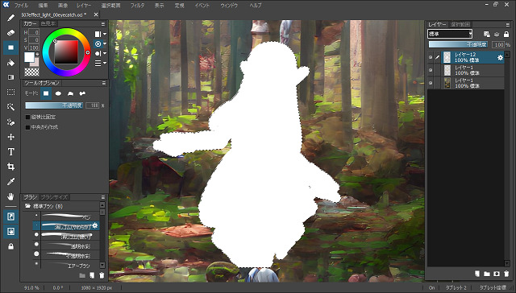Click the Lock layer icon in layer panel
The width and height of the screenshot is (516, 293).
pos(506,34)
